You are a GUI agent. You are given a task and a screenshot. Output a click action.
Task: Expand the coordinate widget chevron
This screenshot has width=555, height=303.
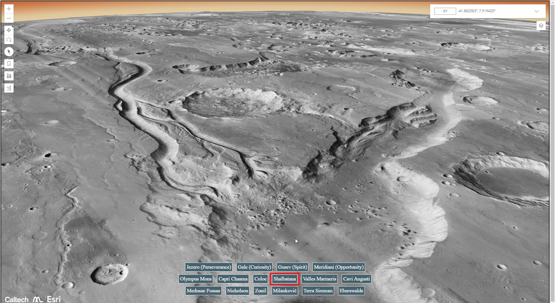click(x=536, y=11)
